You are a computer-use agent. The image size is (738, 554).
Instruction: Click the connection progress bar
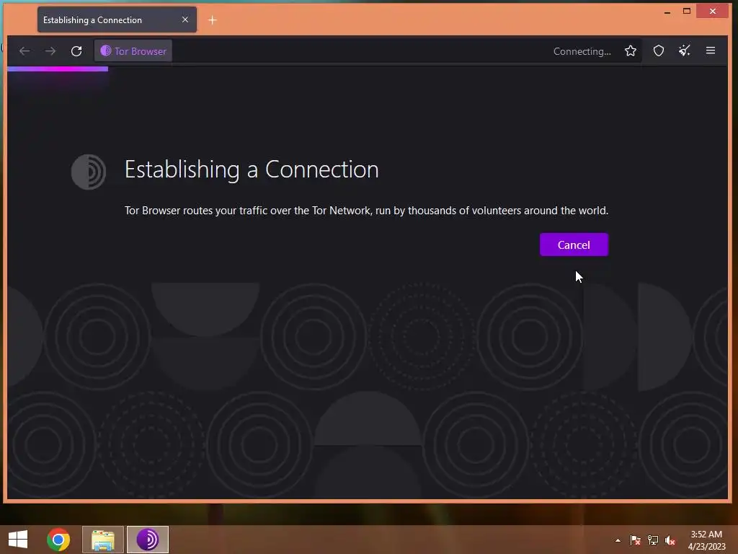tap(58, 69)
